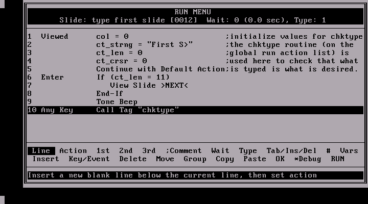Open the Action menu option
The width and height of the screenshot is (368, 204).
73,150
